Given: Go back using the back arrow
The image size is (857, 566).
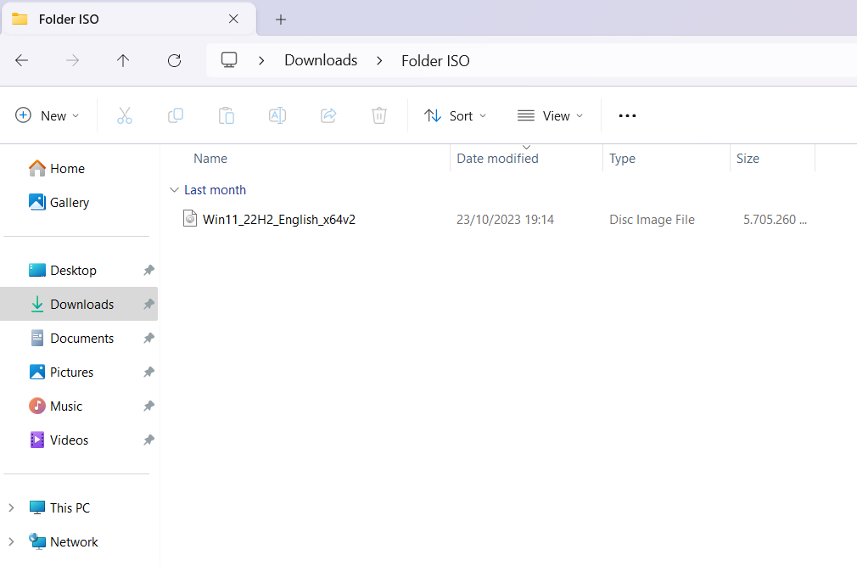Looking at the screenshot, I should 22,60.
